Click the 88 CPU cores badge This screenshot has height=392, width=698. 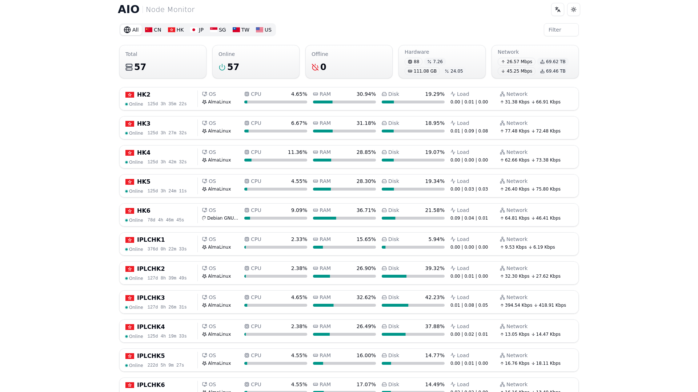413,62
